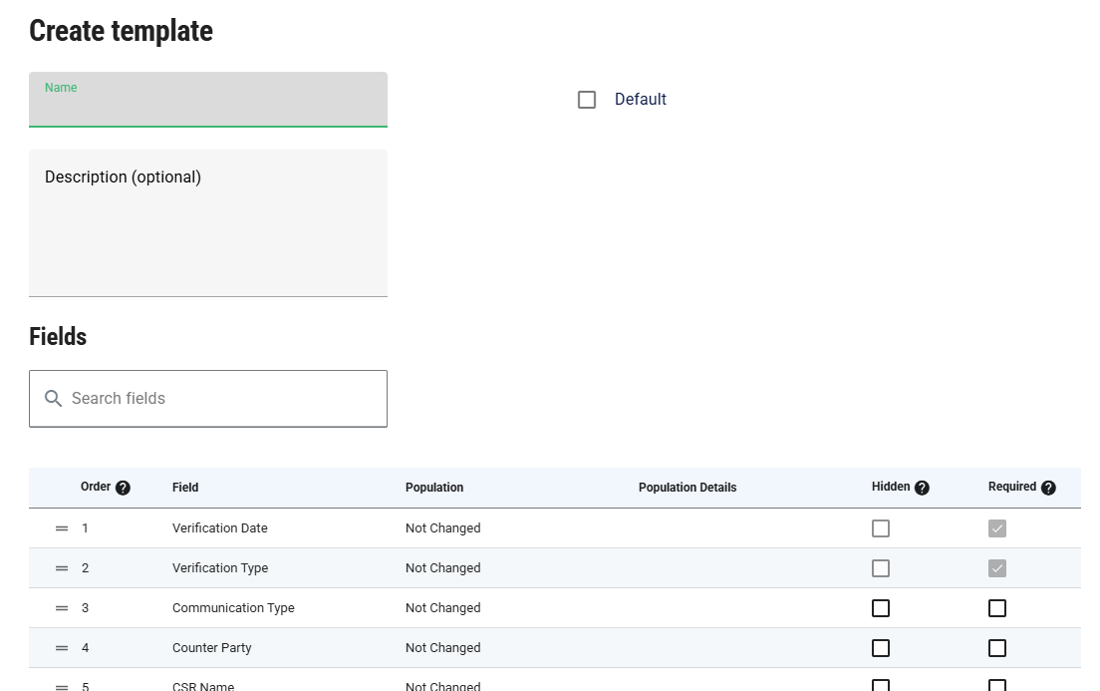Click the Required column help icon
Viewport: 1100px width, 691px height.
pyautogui.click(x=1048, y=488)
